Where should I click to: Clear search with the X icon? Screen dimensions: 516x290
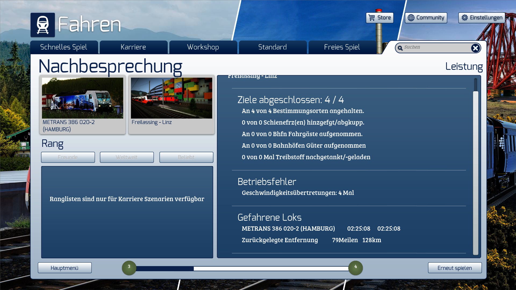(x=475, y=48)
